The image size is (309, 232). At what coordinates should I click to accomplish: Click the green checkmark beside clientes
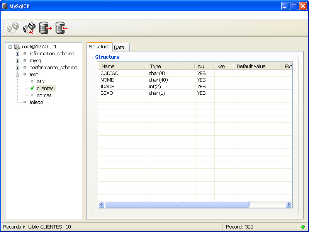32,88
